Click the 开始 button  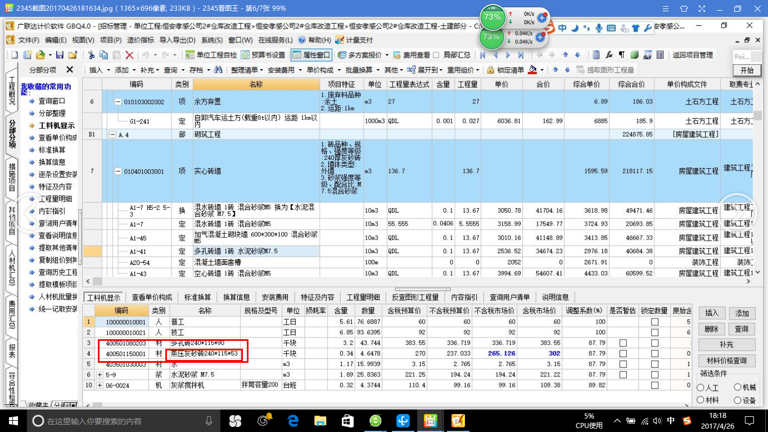(x=747, y=70)
